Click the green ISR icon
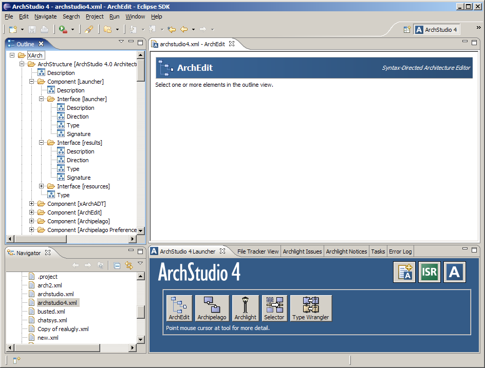The height and width of the screenshot is (368, 485). pyautogui.click(x=429, y=272)
